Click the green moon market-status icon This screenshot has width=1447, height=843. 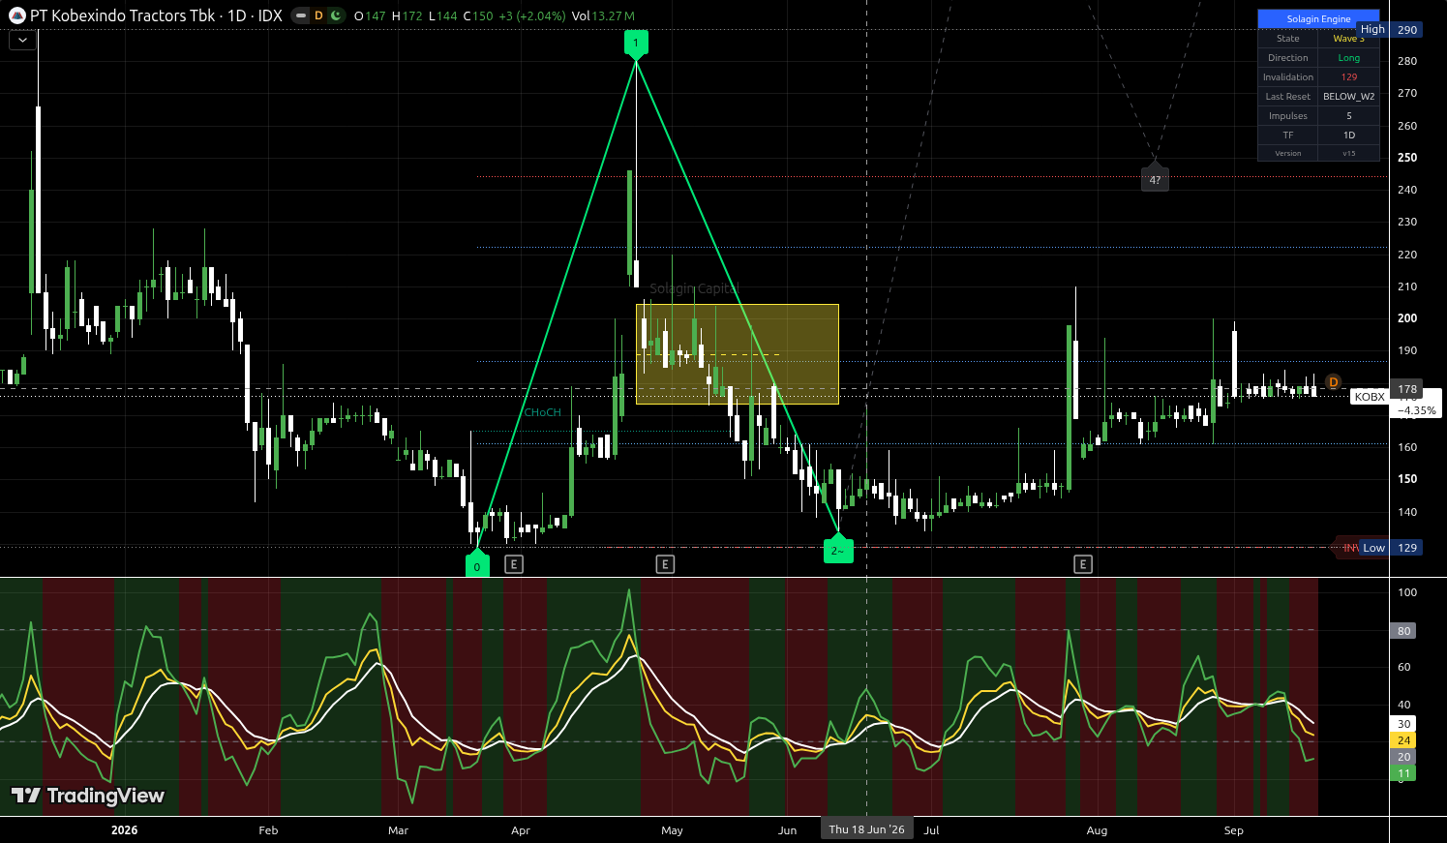[335, 15]
